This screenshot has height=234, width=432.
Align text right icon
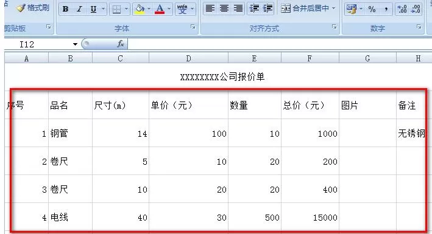tap(238, 9)
